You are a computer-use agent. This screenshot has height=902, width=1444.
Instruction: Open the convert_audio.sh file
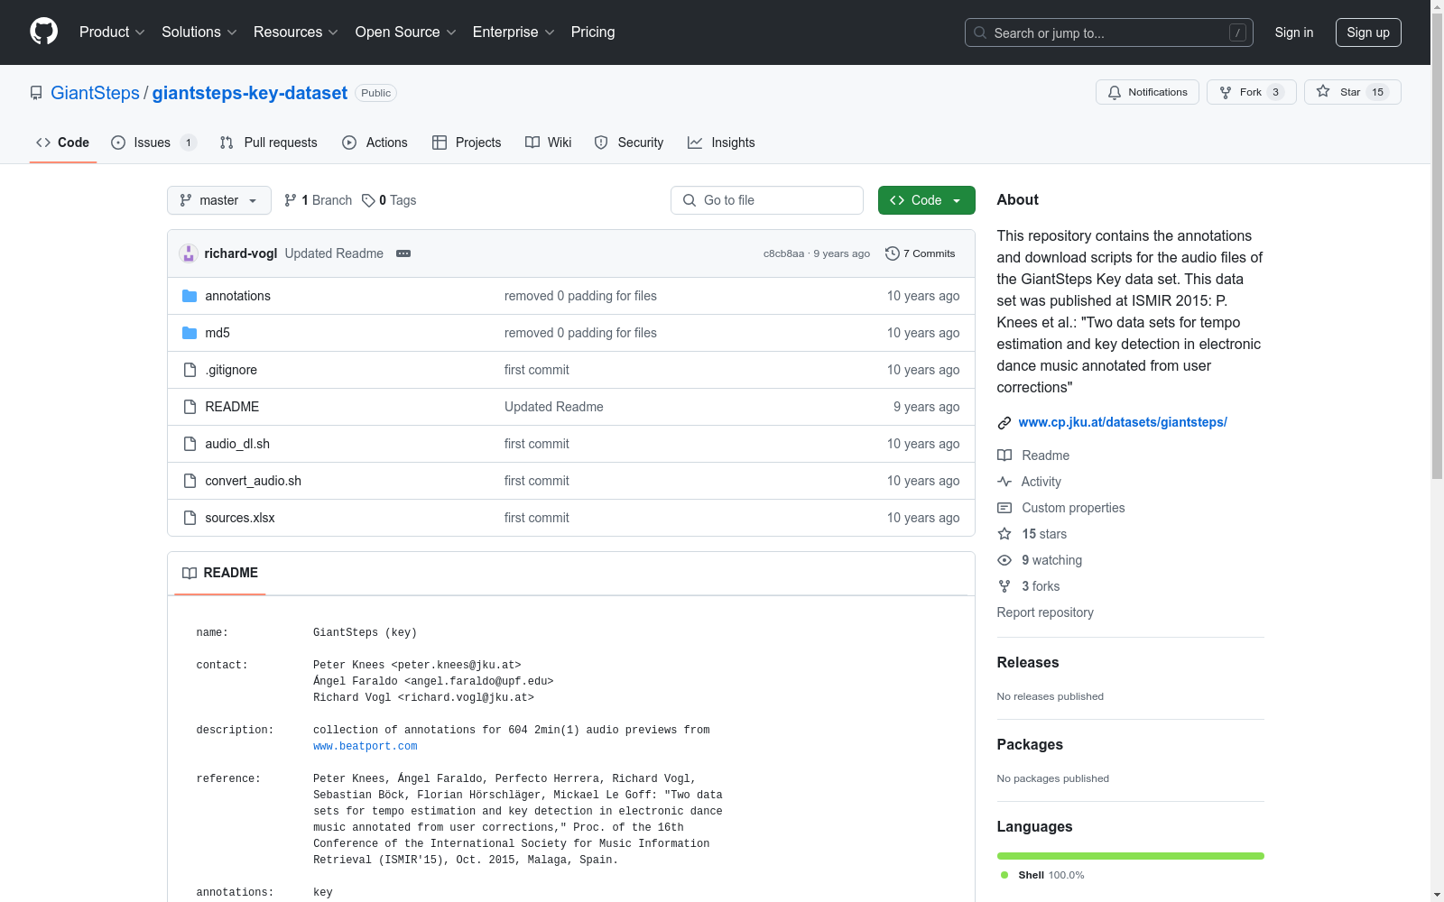[254, 481]
